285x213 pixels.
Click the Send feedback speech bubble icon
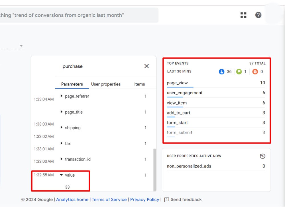[166, 199]
